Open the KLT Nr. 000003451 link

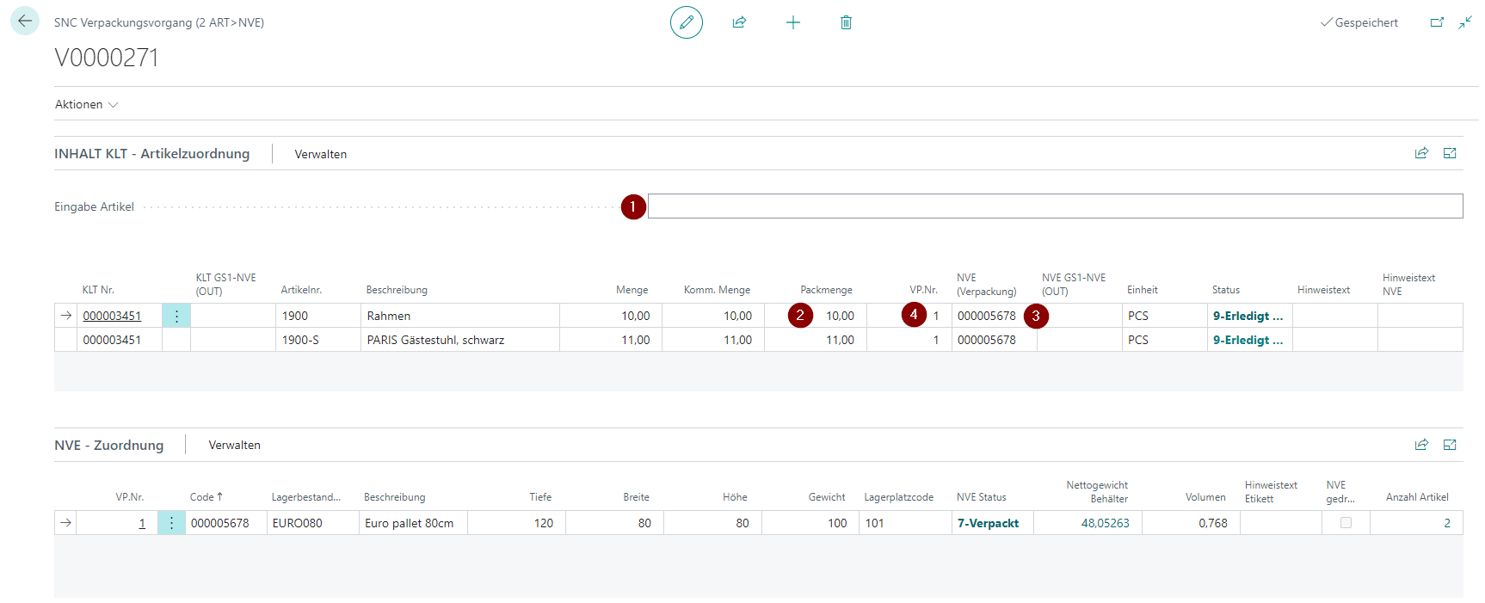pyautogui.click(x=112, y=316)
